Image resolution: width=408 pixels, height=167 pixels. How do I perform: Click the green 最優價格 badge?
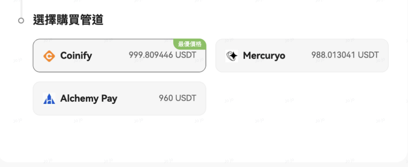click(x=190, y=44)
